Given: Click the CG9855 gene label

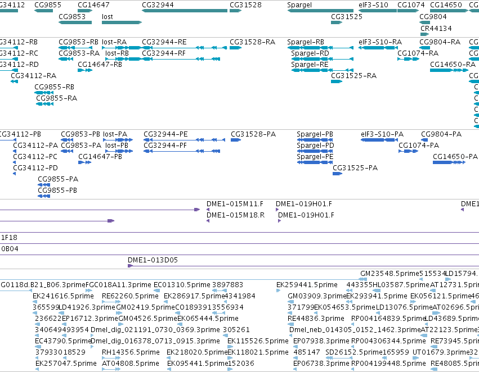Looking at the screenshot, I should tap(48, 5).
